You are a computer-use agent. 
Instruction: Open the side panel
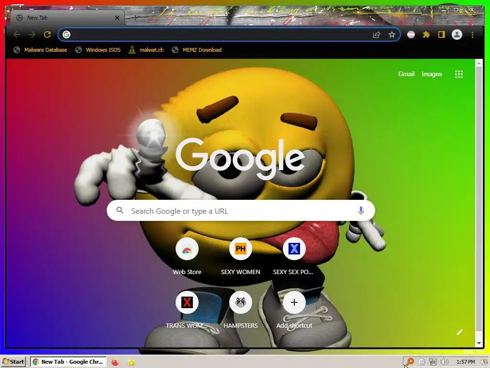coord(441,34)
